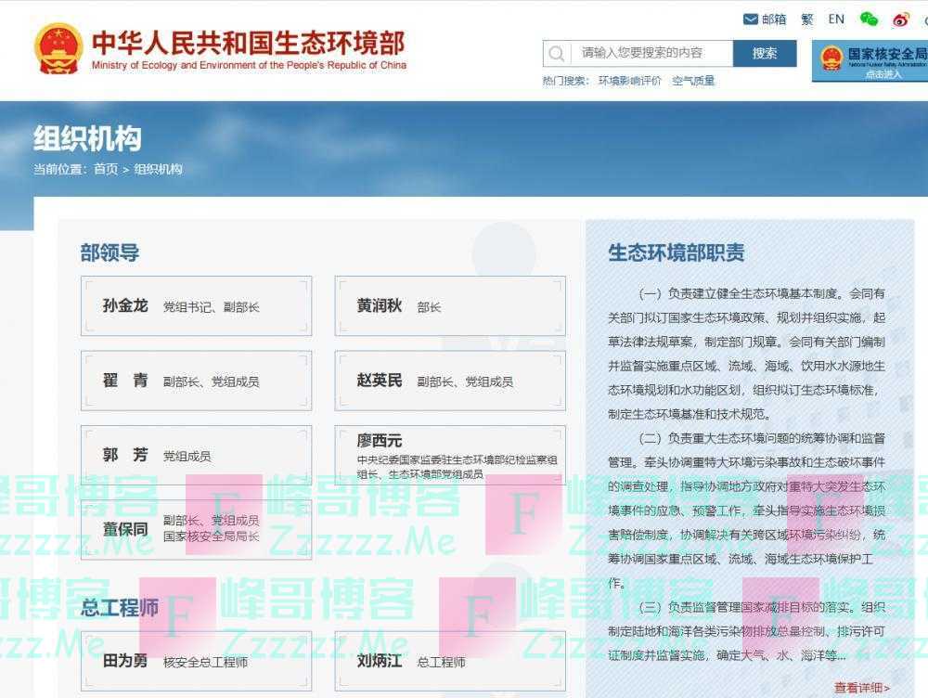Click the 部领导 section heading

tap(110, 252)
